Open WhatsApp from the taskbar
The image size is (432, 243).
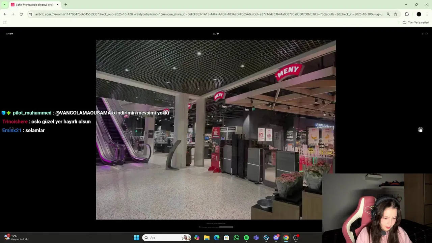pyautogui.click(x=236, y=238)
